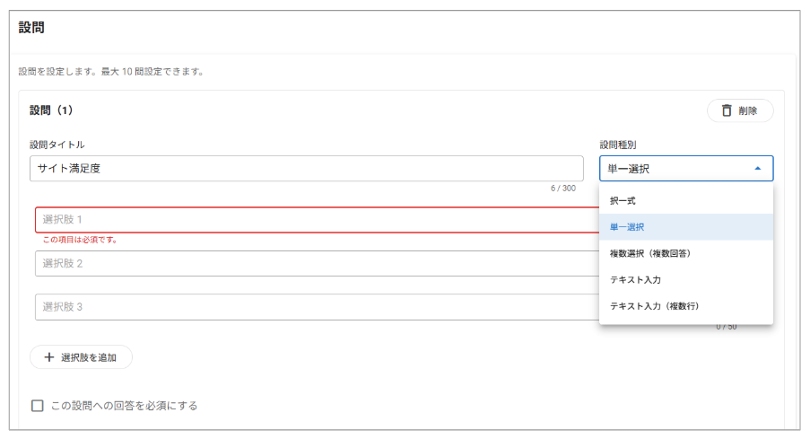Enable the この設問への回答を必須にする checkbox
This screenshot has height=439, width=810.
coord(38,406)
